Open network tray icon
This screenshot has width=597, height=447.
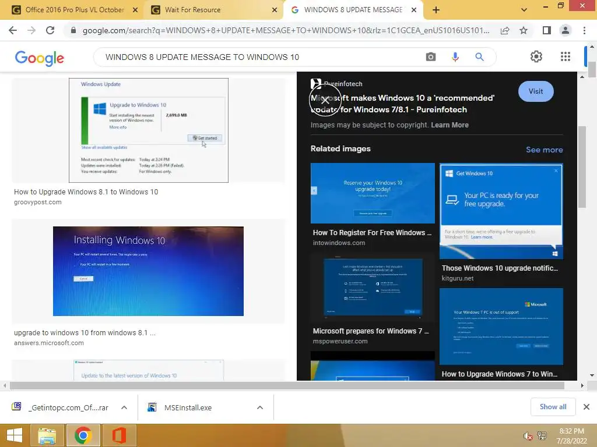[542, 435]
